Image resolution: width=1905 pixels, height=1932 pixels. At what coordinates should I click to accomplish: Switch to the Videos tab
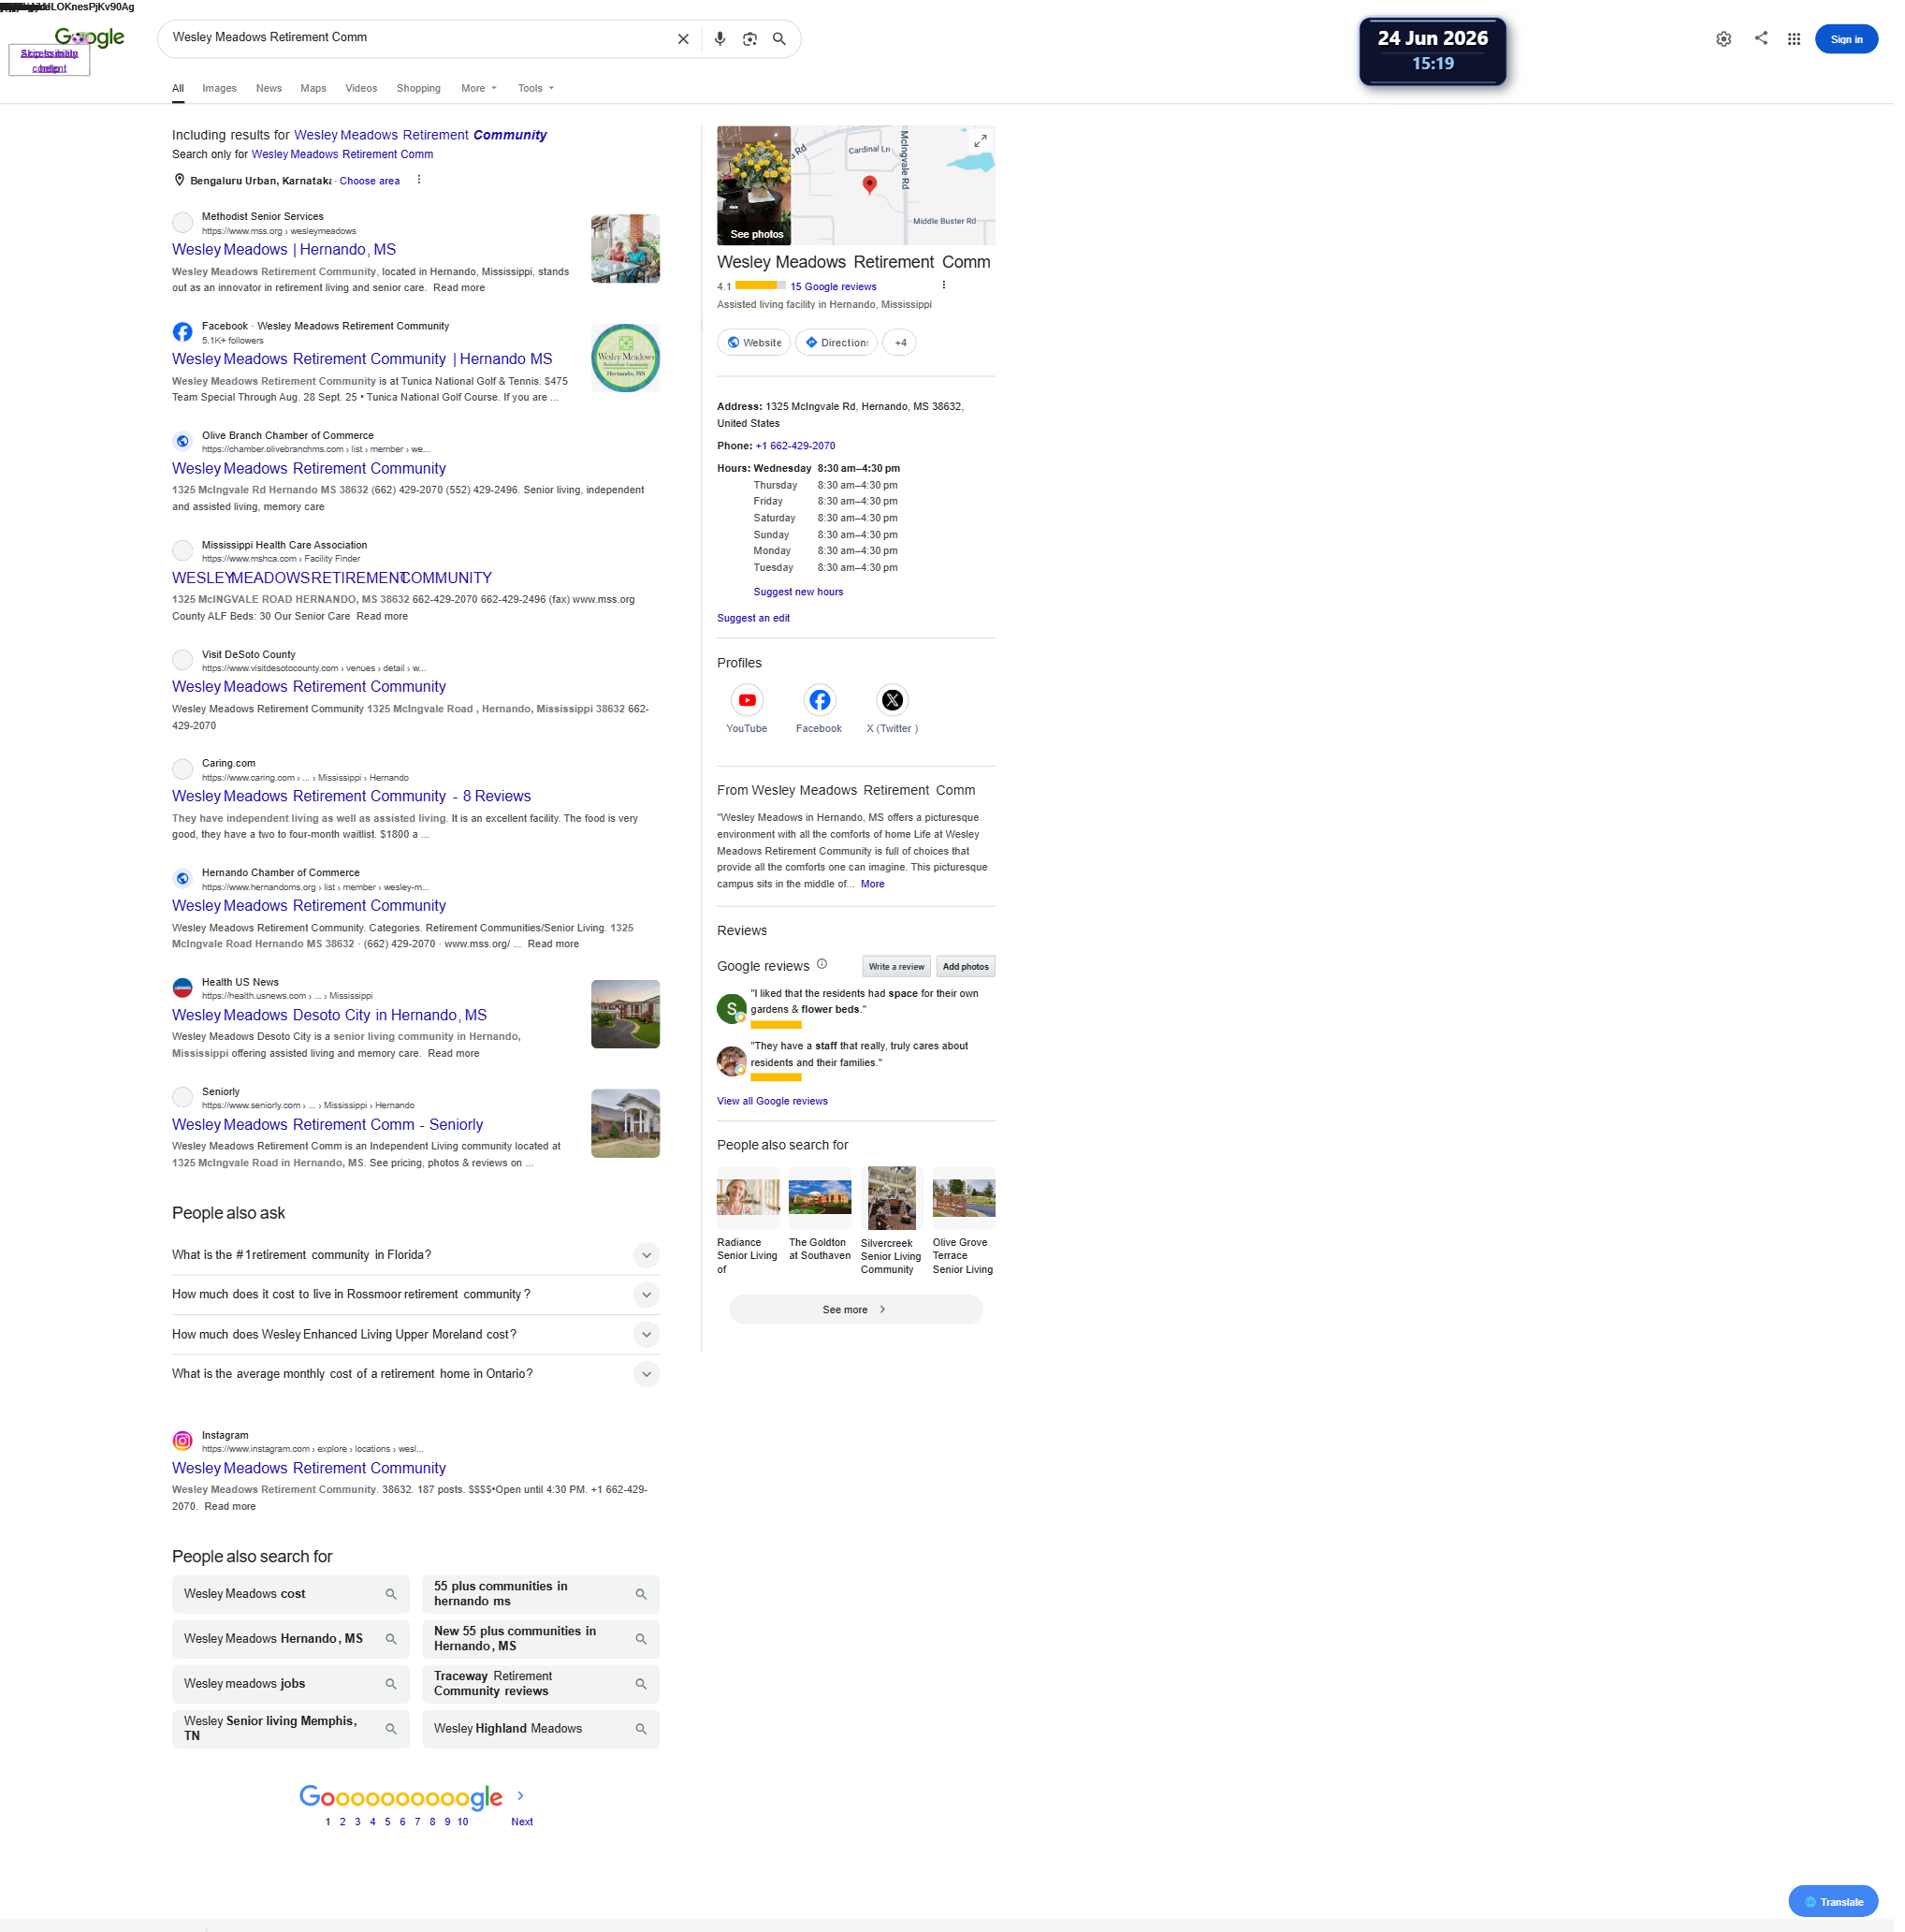(x=361, y=88)
